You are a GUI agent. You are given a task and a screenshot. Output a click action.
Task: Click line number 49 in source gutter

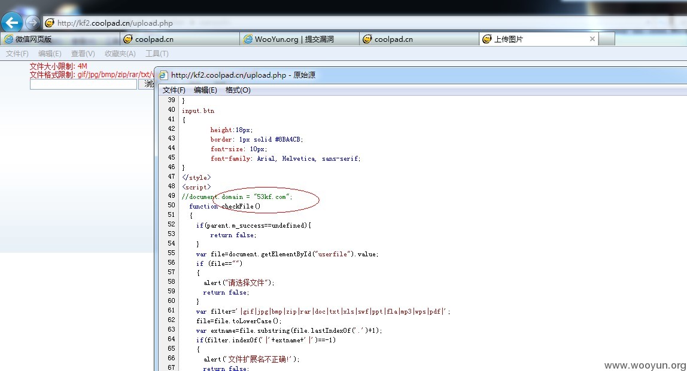point(171,195)
